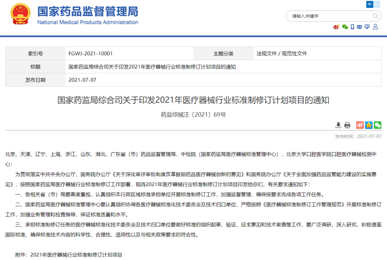Print the page with printer icon
Screen dimensions: 387x260
tap(347, 125)
